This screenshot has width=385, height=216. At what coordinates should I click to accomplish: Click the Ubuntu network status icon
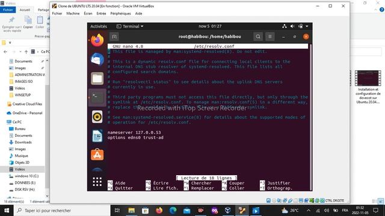click(x=285, y=26)
